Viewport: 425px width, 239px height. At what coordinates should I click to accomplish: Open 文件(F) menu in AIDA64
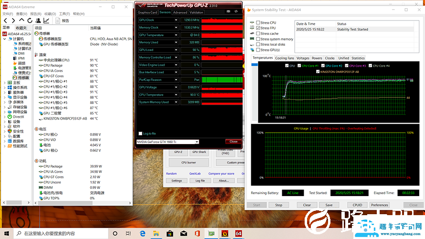(x=8, y=14)
